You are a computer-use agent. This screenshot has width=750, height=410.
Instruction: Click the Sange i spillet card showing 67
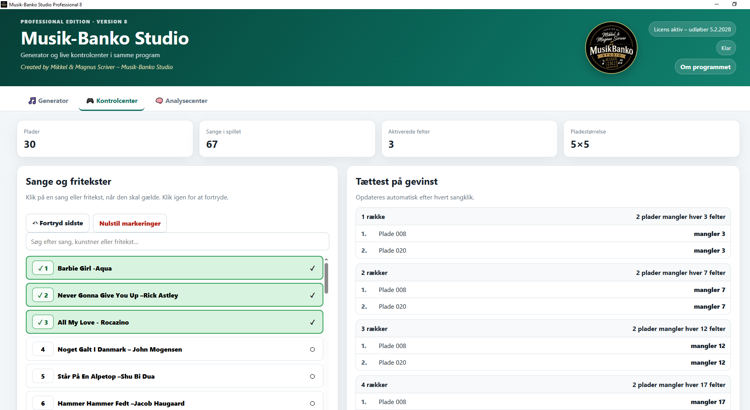click(287, 139)
